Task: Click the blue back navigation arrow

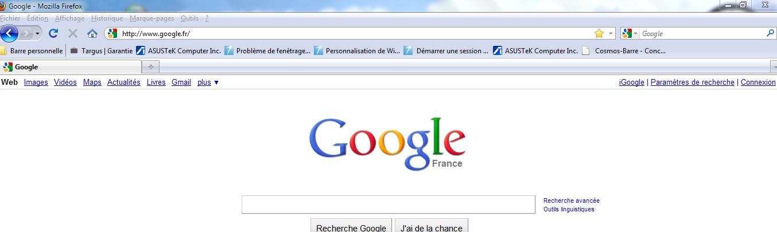Action: tap(9, 33)
